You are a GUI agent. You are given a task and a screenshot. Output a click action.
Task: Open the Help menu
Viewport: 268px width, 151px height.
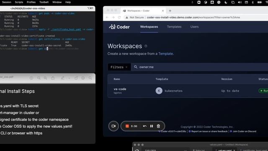pyautogui.click(x=68, y=2)
